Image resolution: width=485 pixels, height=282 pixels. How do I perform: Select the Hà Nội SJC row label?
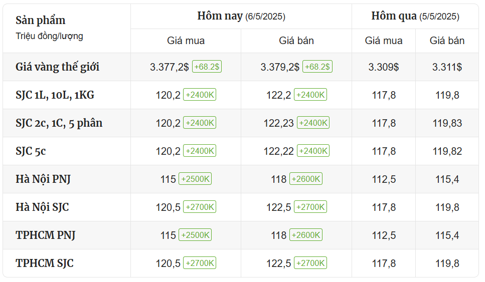(x=42, y=207)
